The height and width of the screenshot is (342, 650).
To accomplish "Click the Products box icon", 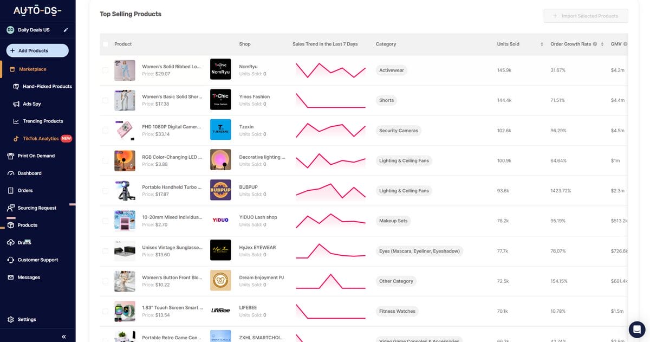I will click(x=11, y=225).
